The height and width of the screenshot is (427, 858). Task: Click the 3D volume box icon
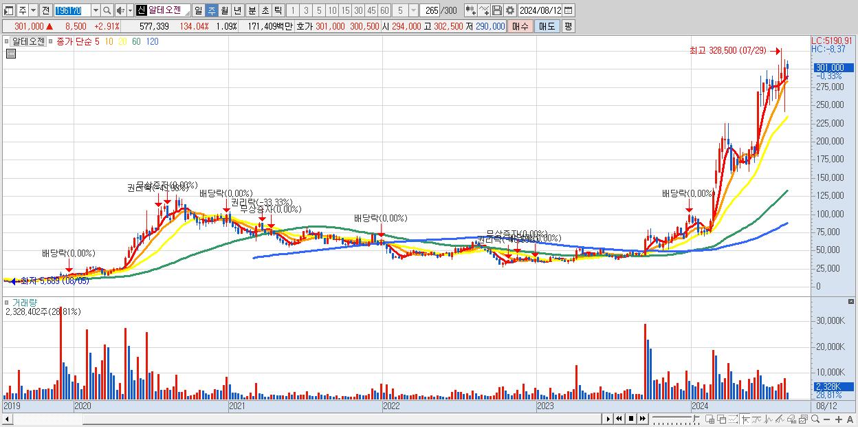[x=791, y=419]
